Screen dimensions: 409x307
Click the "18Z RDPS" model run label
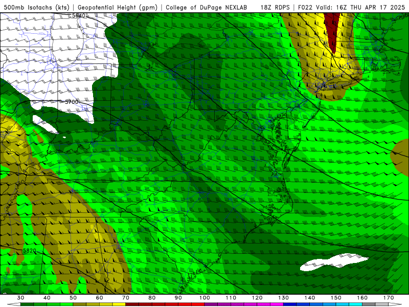pyautogui.click(x=275, y=7)
